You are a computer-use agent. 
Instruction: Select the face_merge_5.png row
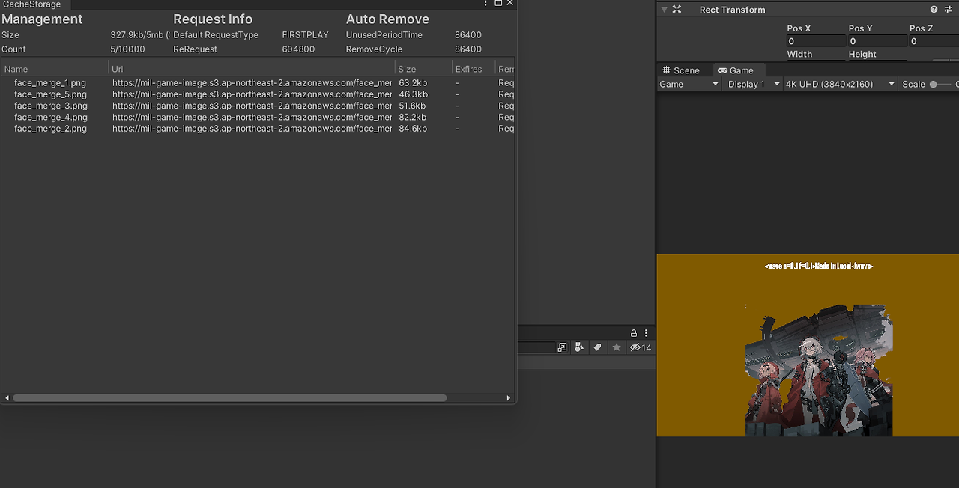(x=258, y=94)
